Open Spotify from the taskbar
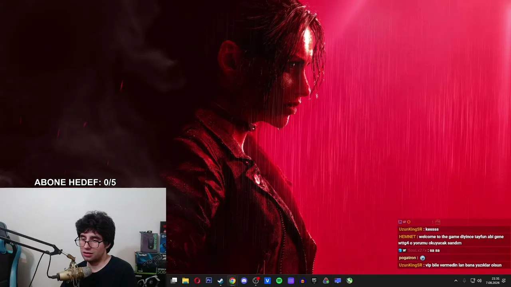The image size is (511, 287). coord(279,281)
